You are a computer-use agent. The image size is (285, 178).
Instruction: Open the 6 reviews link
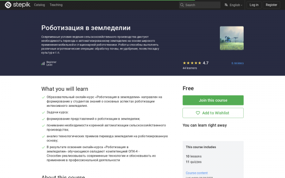[x=237, y=63]
